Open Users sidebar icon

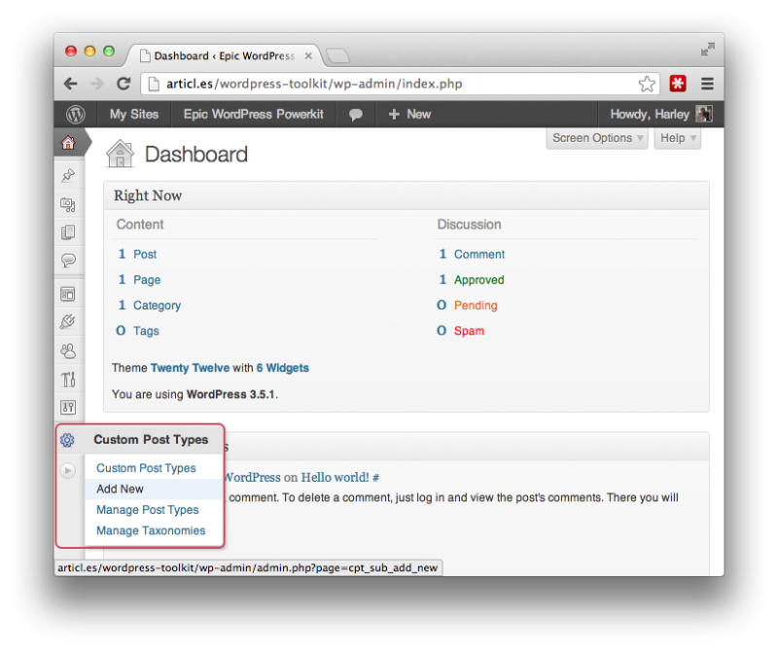68,351
